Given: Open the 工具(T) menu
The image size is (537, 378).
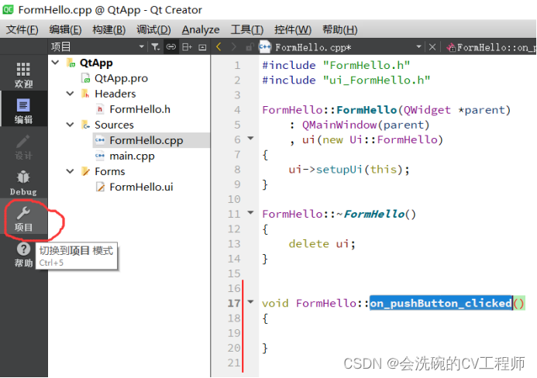Looking at the screenshot, I should tap(247, 29).
